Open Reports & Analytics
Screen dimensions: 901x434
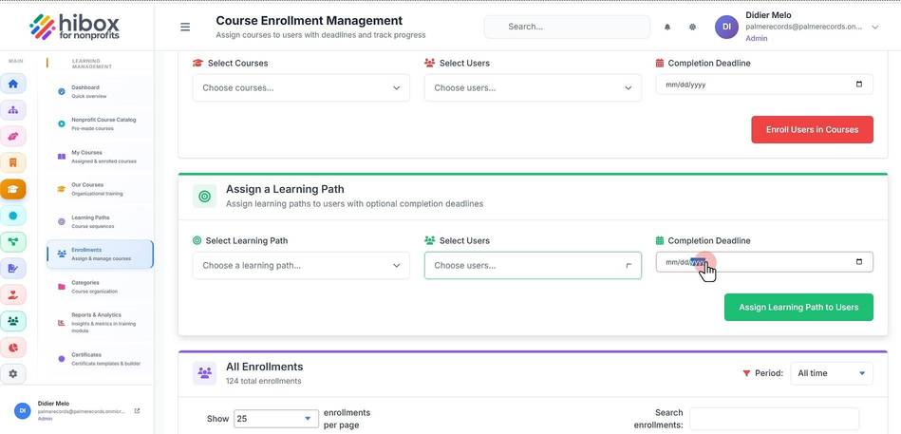(100, 323)
